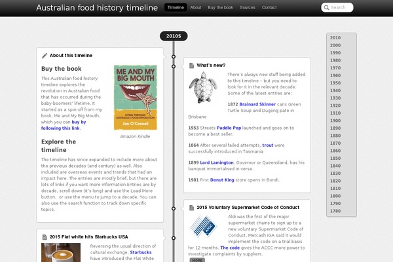
Task: Jump to decade 1940 in the sidebar
Action: pos(335,90)
